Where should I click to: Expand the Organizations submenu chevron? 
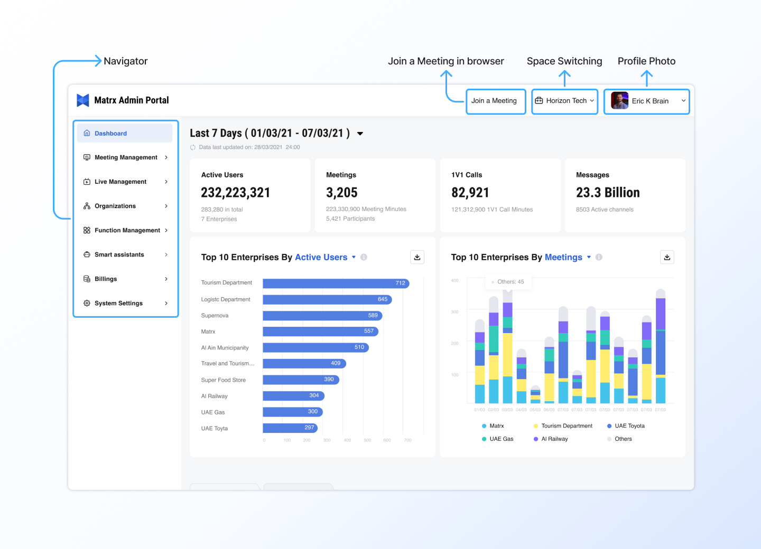click(x=166, y=206)
